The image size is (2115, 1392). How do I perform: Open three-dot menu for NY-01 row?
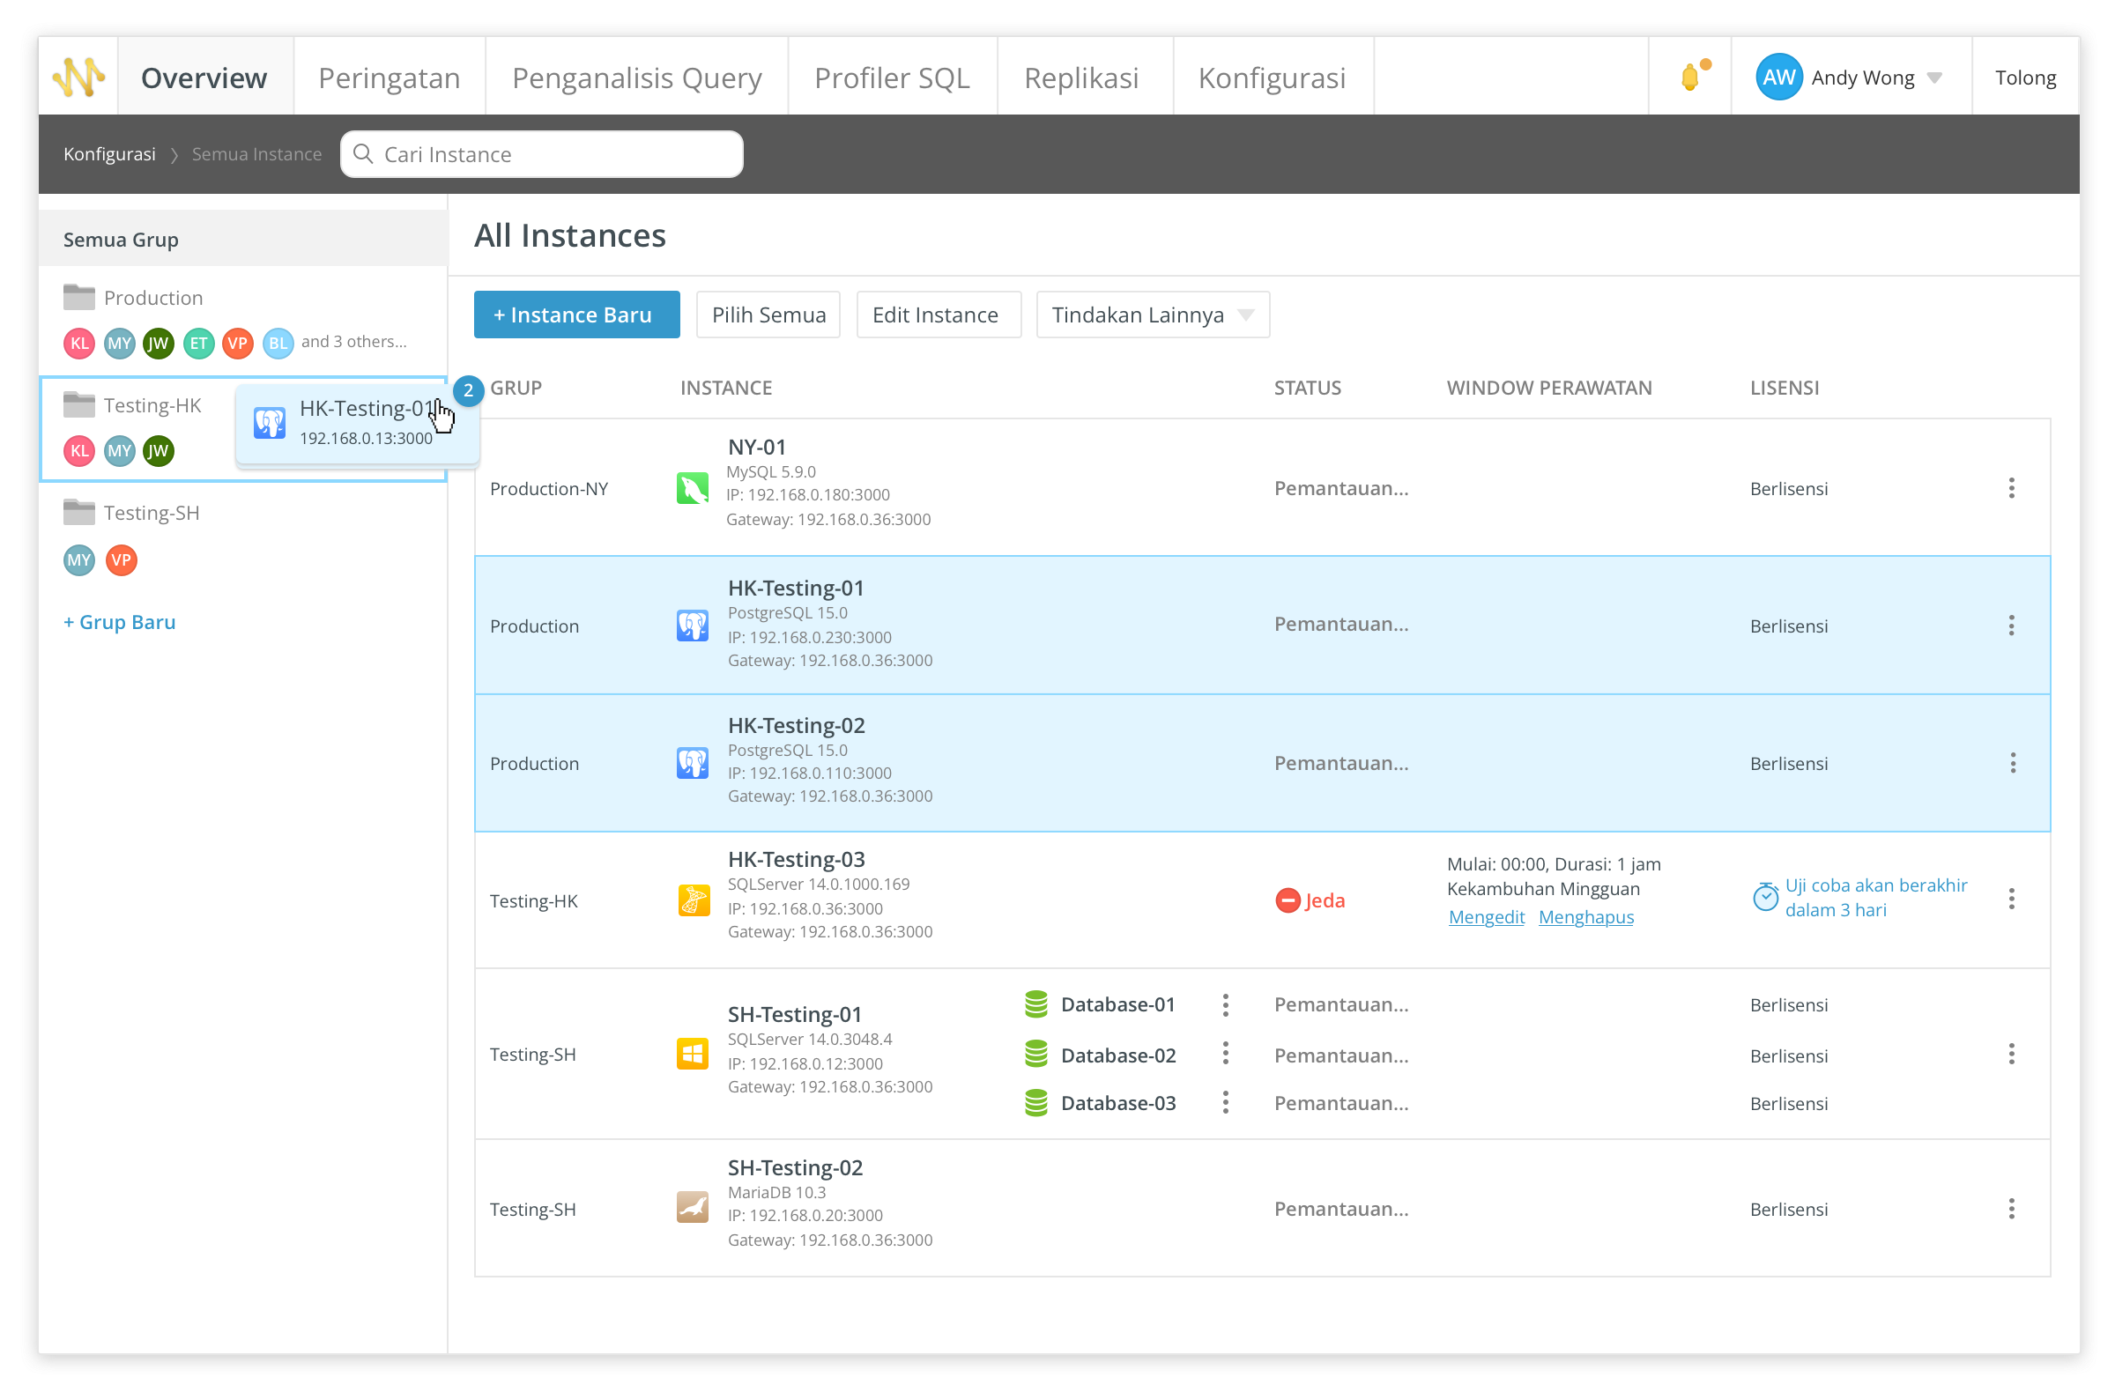point(2011,489)
